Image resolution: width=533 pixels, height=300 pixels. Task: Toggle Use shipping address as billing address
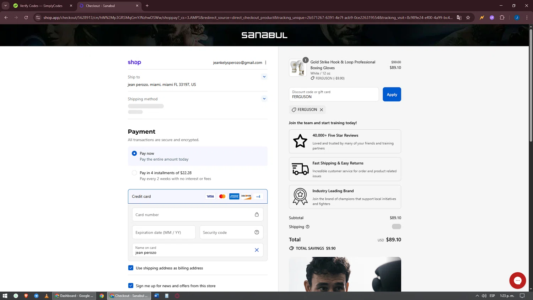point(131,268)
